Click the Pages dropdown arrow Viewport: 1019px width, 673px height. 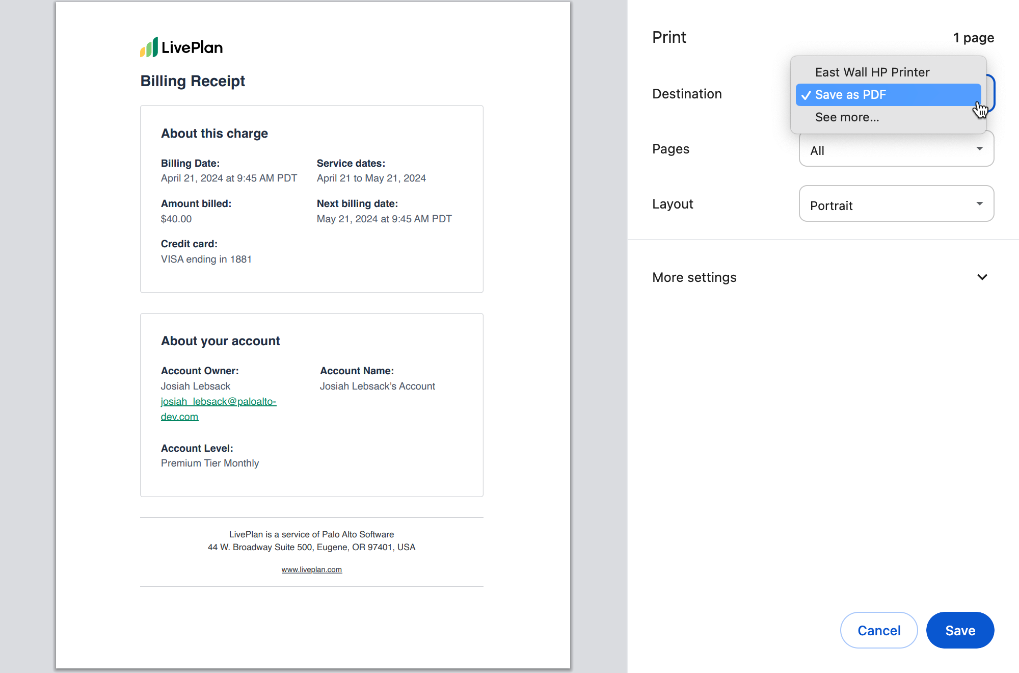point(980,149)
